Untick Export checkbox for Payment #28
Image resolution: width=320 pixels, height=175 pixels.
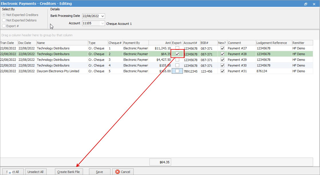point(177,54)
